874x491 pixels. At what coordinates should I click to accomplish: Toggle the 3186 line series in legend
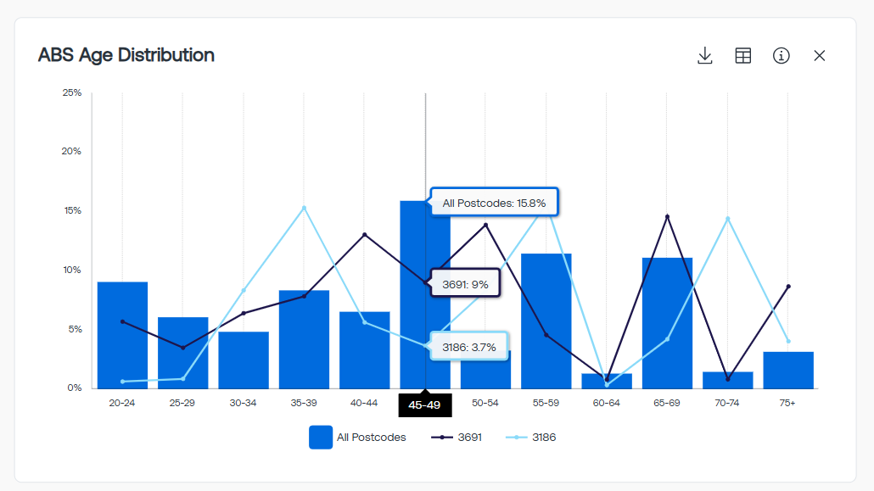point(530,438)
